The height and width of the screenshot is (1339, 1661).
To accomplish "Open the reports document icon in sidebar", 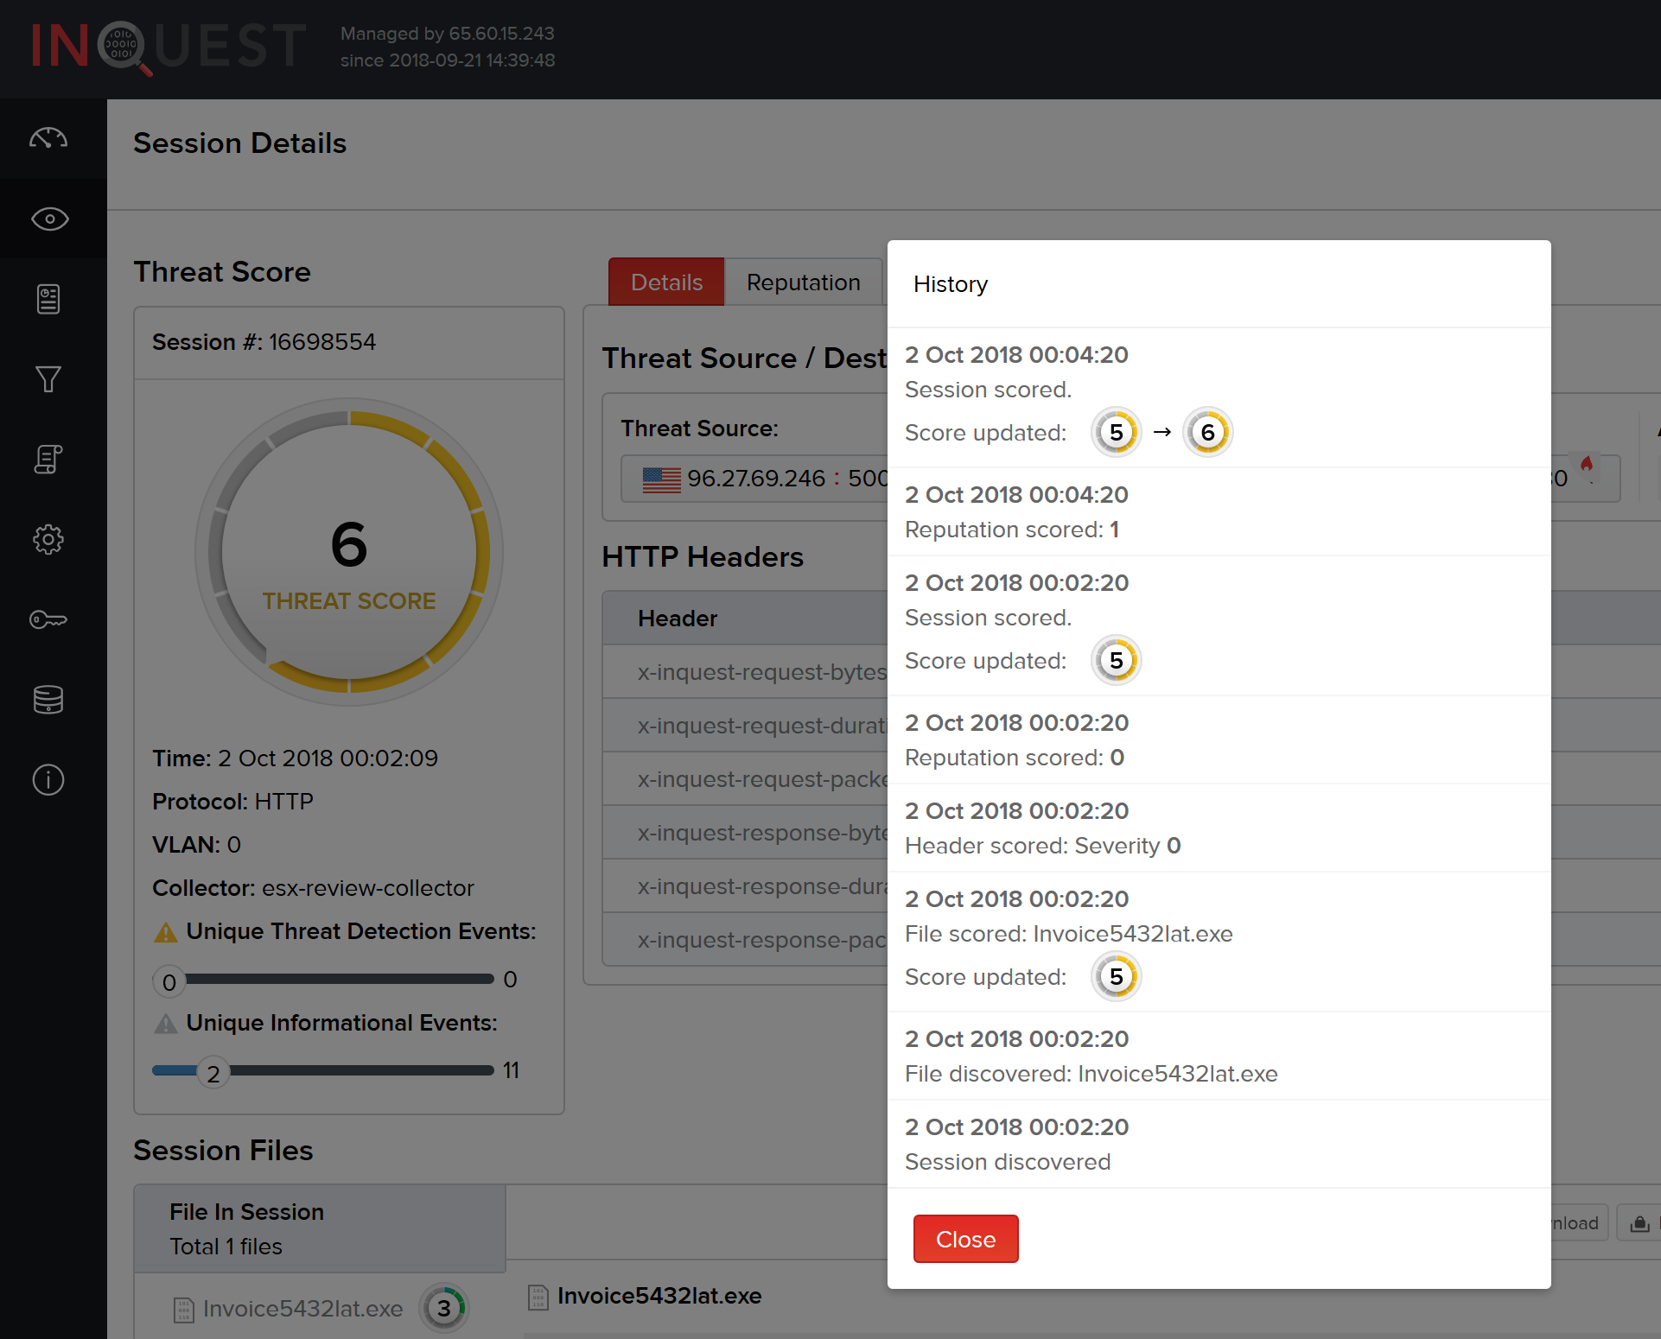I will (48, 299).
